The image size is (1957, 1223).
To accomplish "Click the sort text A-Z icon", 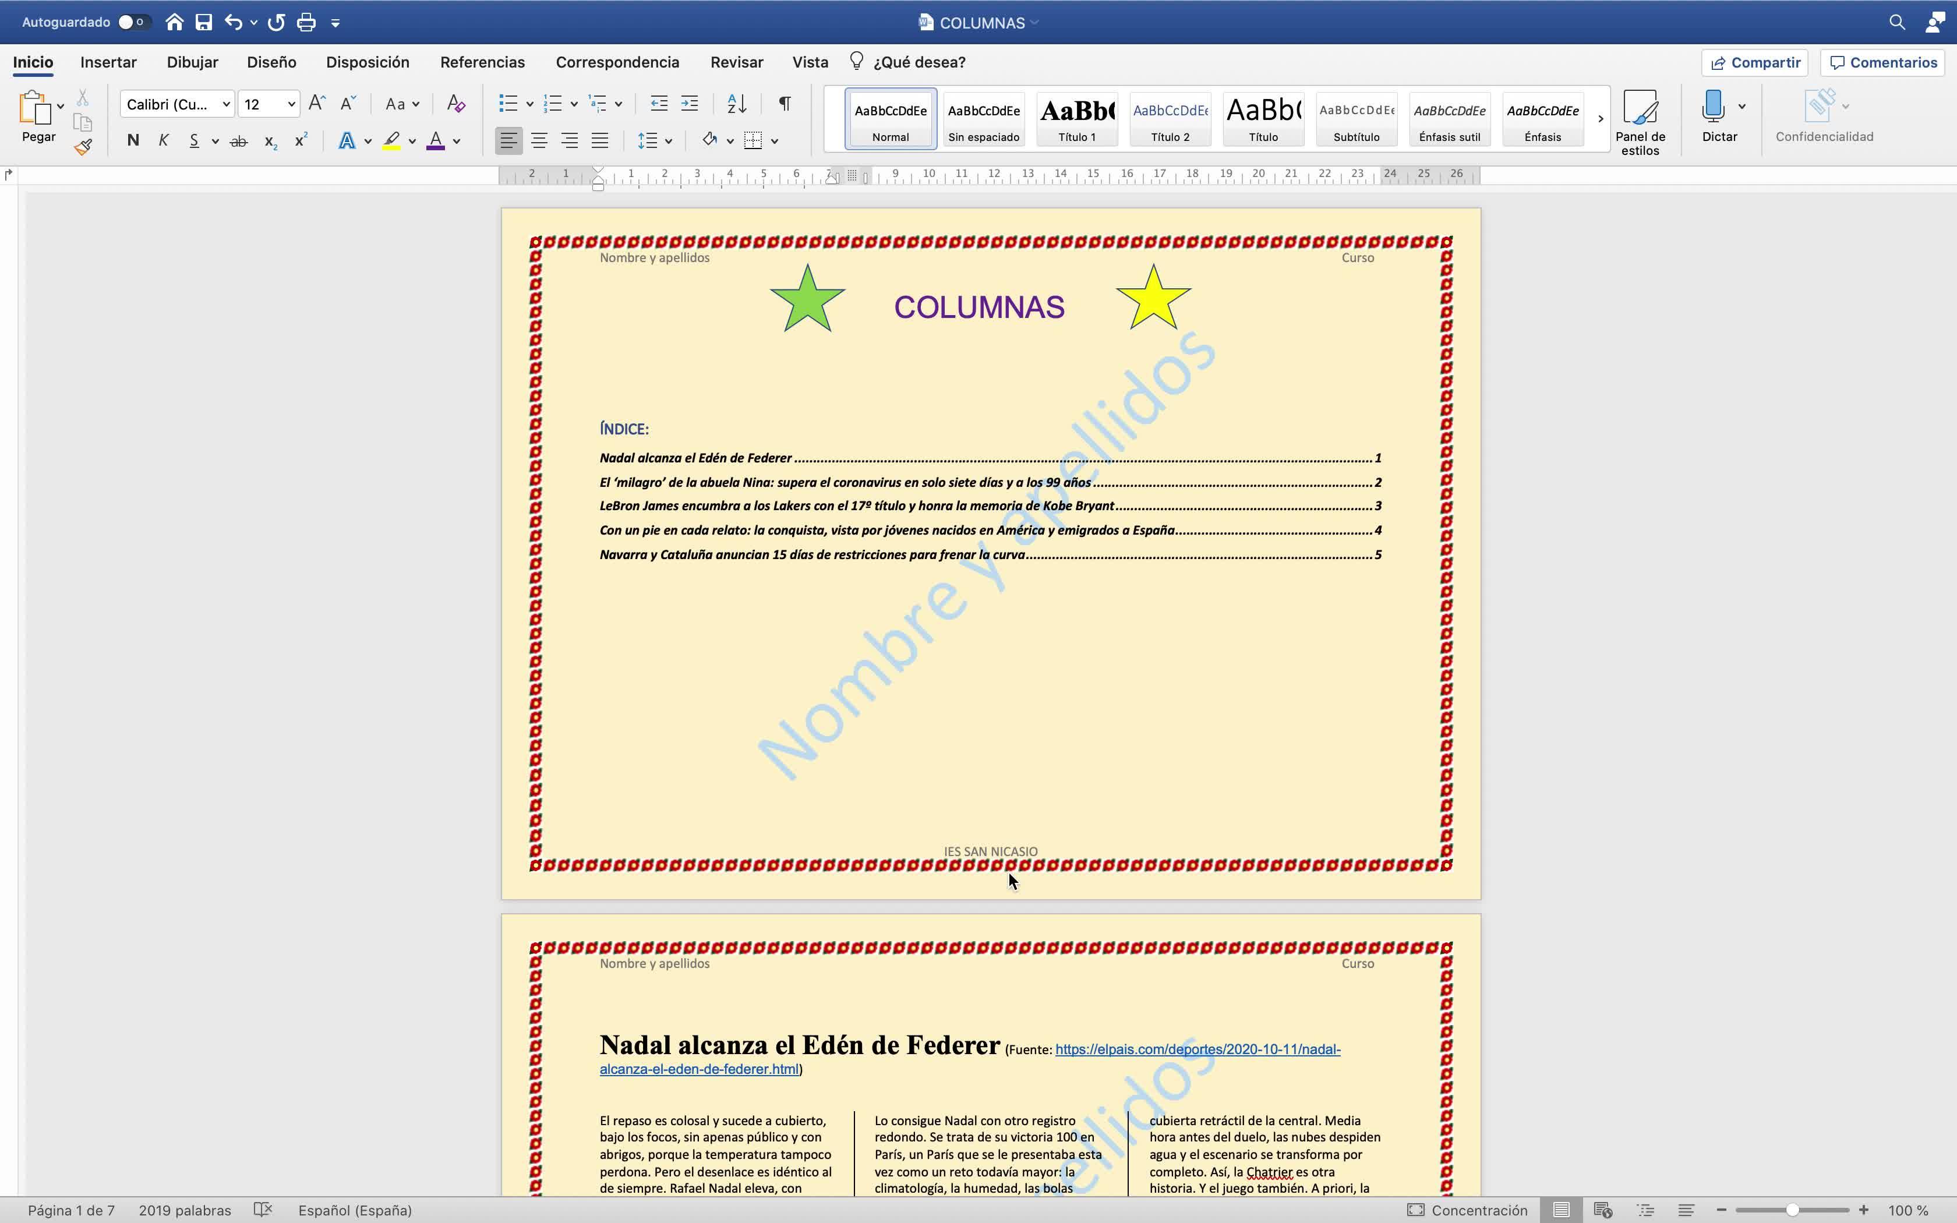I will (x=737, y=104).
